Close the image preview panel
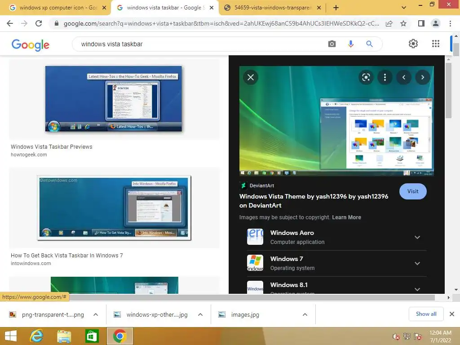The height and width of the screenshot is (345, 460). (251, 77)
